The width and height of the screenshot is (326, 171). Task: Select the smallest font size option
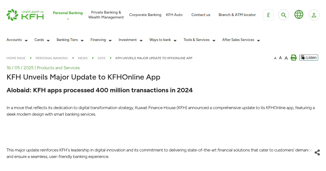point(275,58)
